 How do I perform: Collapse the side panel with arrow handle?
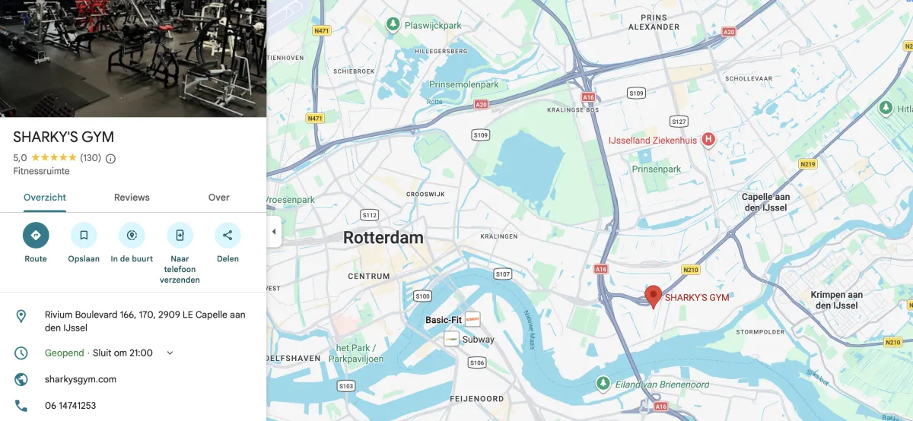click(274, 232)
